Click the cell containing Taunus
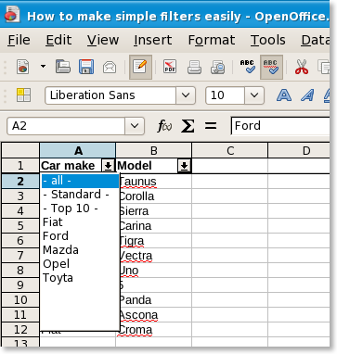The height and width of the screenshot is (354, 337). click(155, 182)
